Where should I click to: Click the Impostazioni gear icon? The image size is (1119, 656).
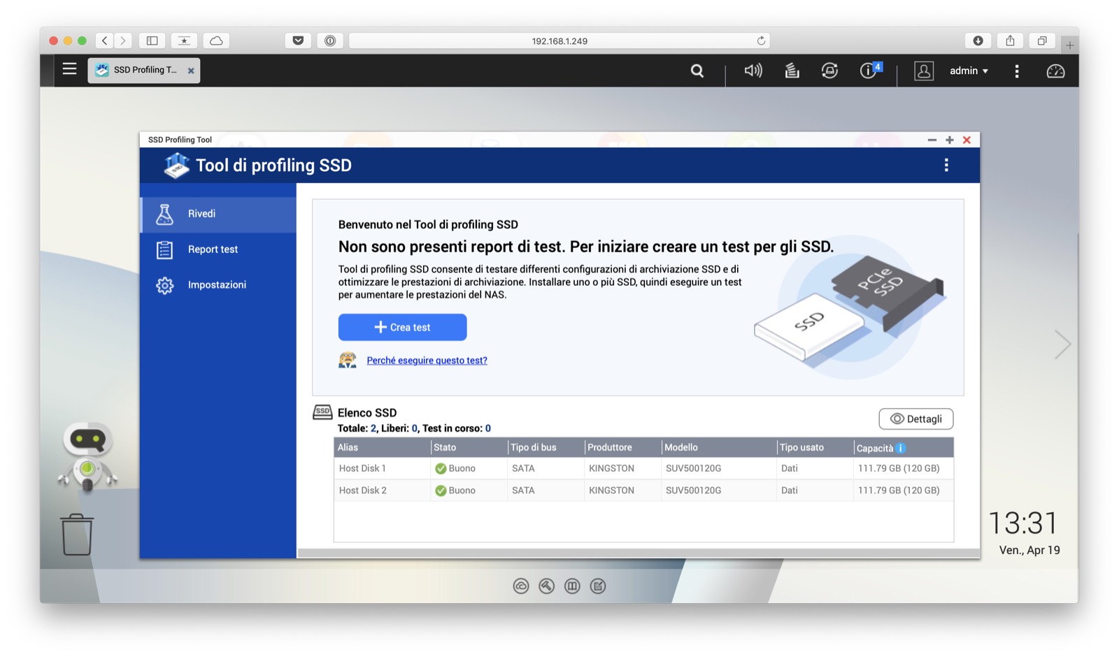pyautogui.click(x=164, y=285)
